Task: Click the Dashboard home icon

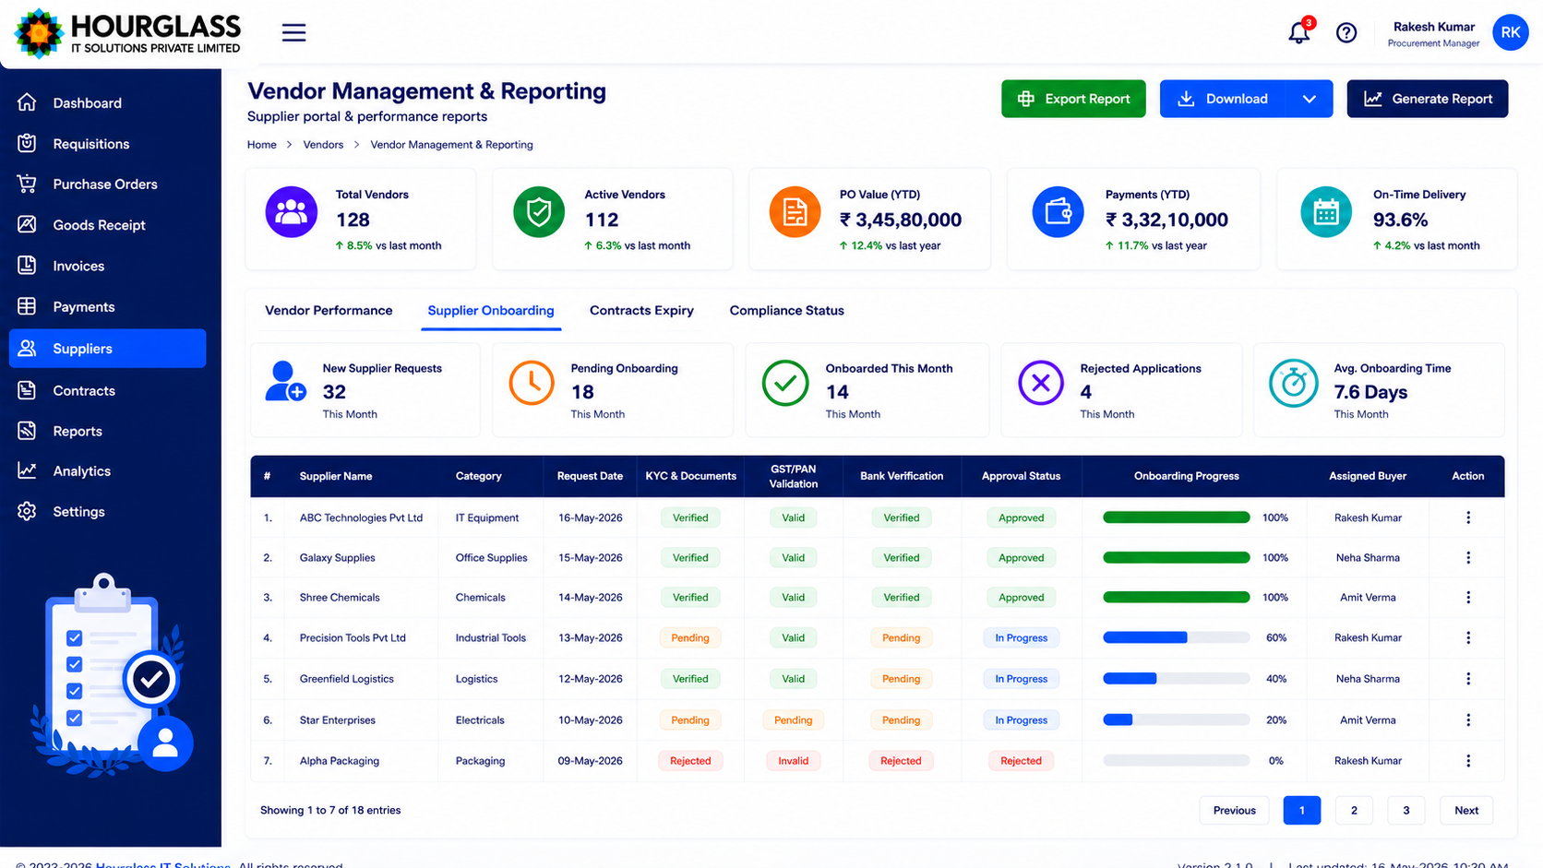Action: [27, 102]
